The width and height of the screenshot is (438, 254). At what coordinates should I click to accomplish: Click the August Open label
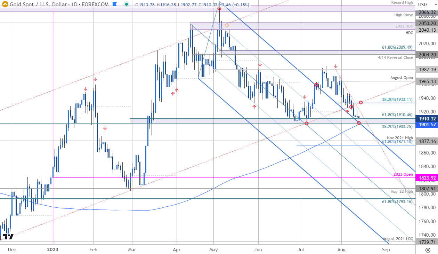coord(401,78)
